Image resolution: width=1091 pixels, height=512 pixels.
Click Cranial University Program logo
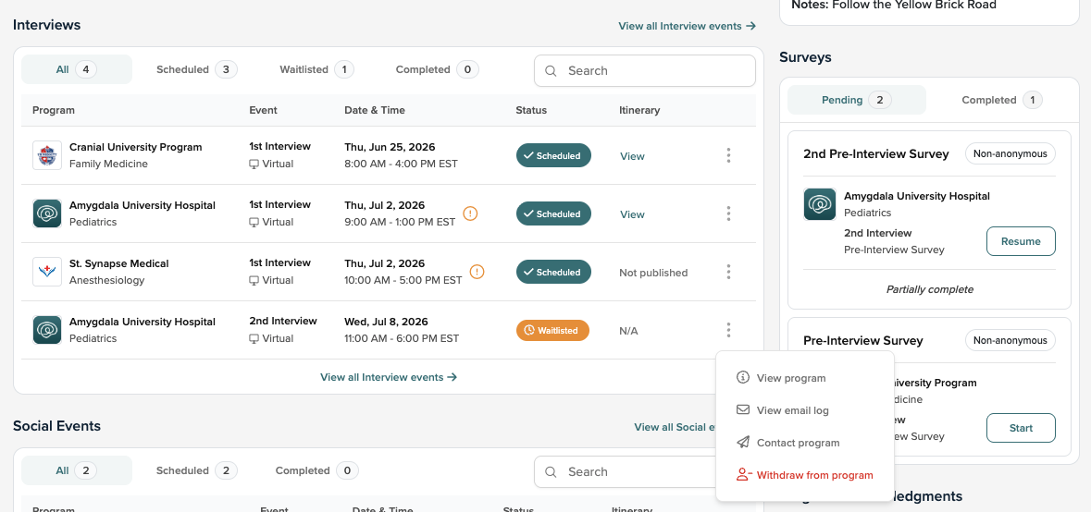tap(47, 155)
